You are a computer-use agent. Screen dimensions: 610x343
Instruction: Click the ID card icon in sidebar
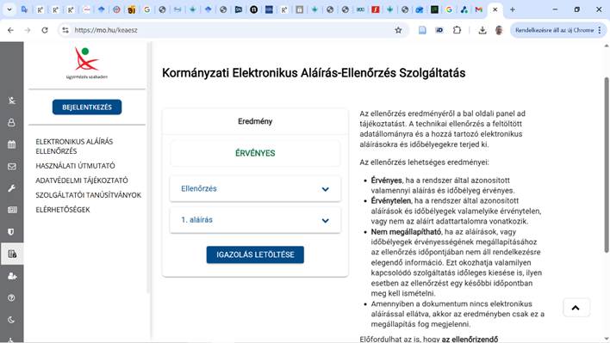(12, 210)
